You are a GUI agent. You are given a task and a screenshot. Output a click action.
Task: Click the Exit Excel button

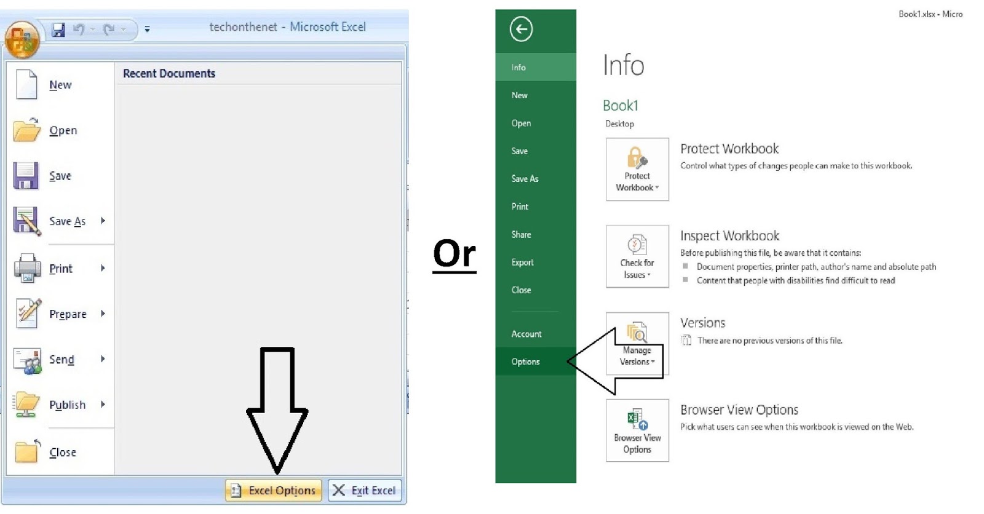[x=365, y=490]
